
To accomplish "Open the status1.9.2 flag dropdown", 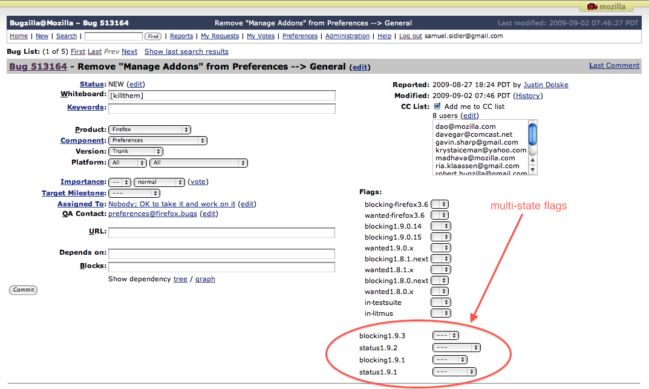I will 456,348.
